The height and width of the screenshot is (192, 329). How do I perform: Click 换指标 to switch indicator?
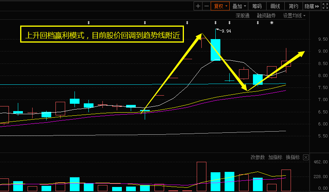tap(293, 157)
